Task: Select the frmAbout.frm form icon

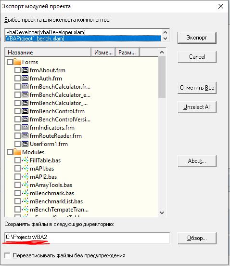Action: tap(25, 70)
